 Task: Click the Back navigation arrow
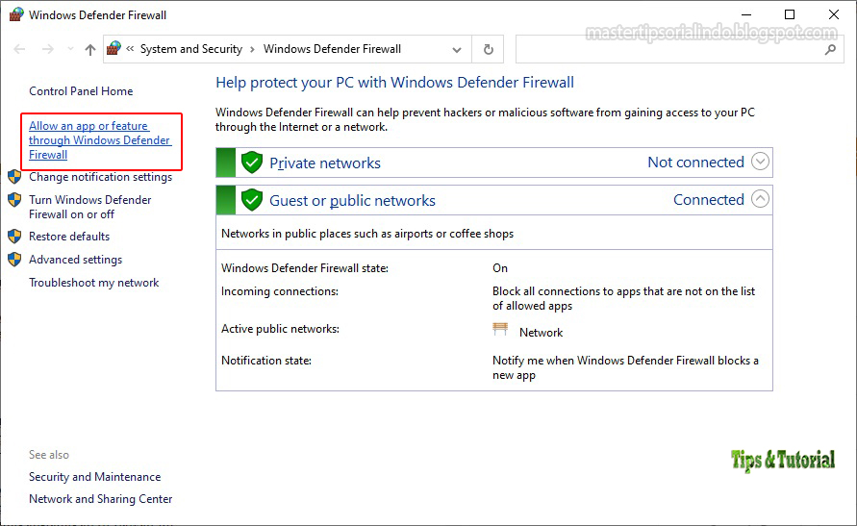(x=19, y=49)
